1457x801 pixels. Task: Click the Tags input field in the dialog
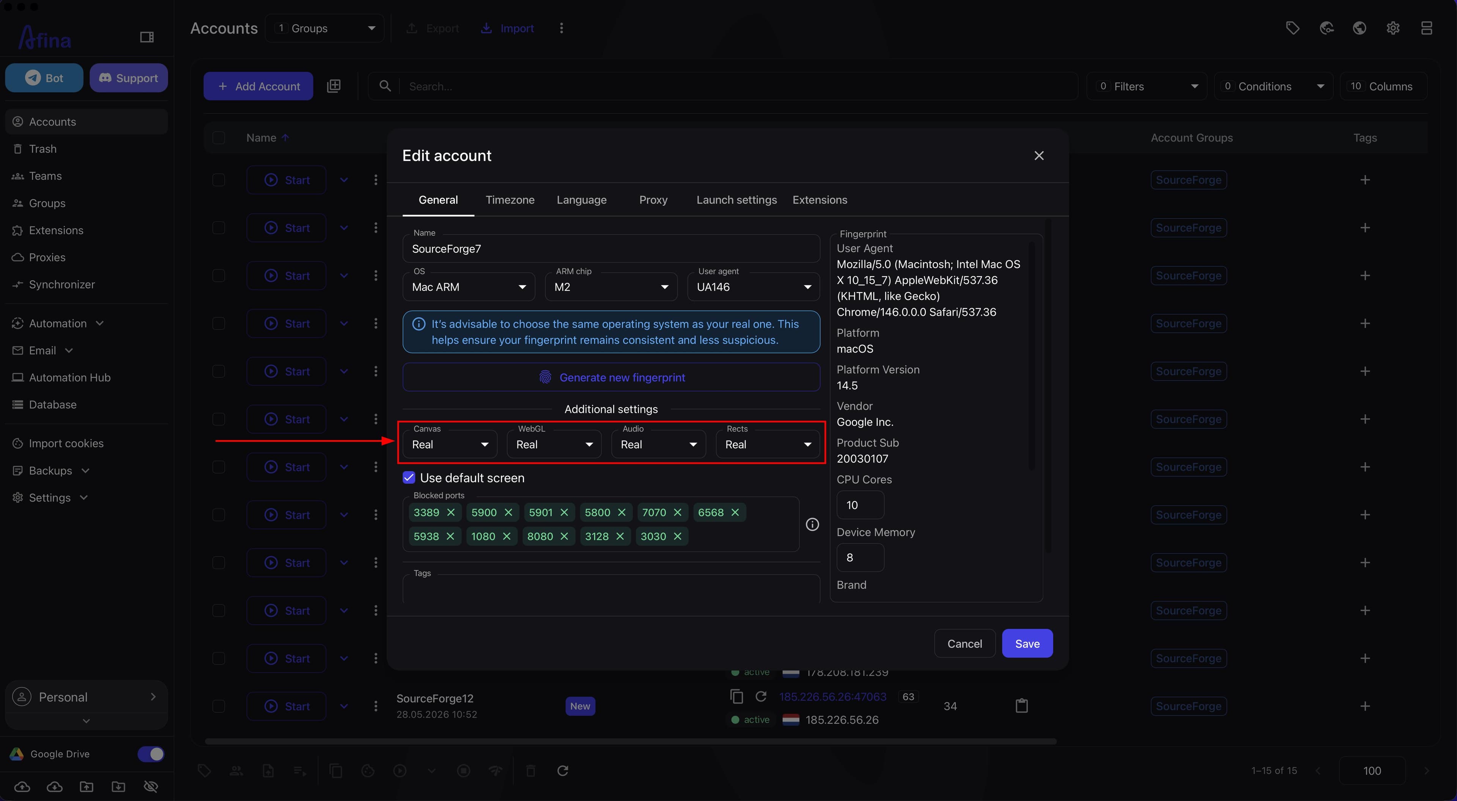[x=611, y=589]
